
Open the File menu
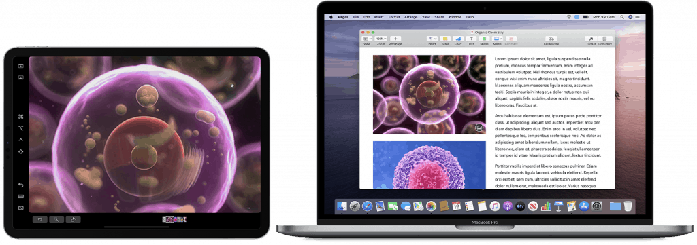(x=355, y=17)
